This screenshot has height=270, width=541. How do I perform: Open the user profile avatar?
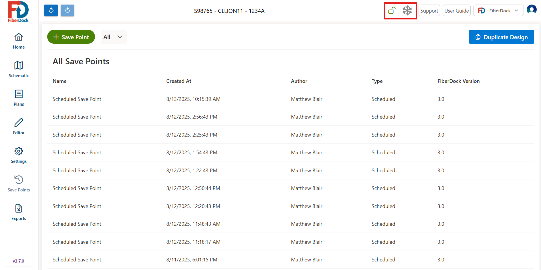click(531, 10)
